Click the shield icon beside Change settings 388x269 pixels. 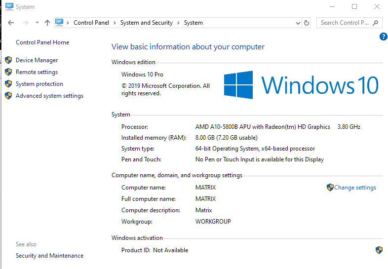[x=330, y=188]
